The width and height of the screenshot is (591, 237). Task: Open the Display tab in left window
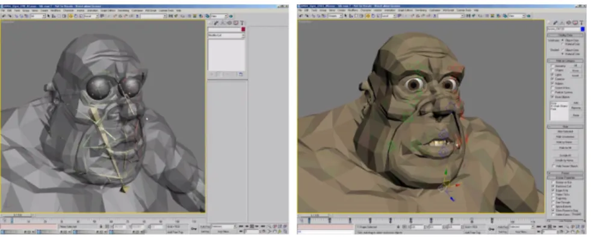[235, 23]
